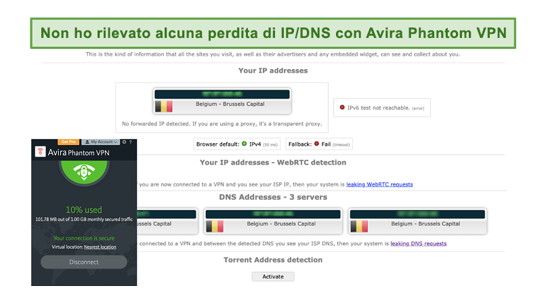Screen dimensions: 546x307
Task: Click the Belgium flag in middle DNS server
Action: [x=215, y=226]
